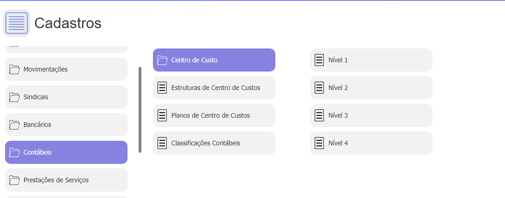Click folder icon beside Sindicais
The height and width of the screenshot is (198, 505).
point(14,97)
